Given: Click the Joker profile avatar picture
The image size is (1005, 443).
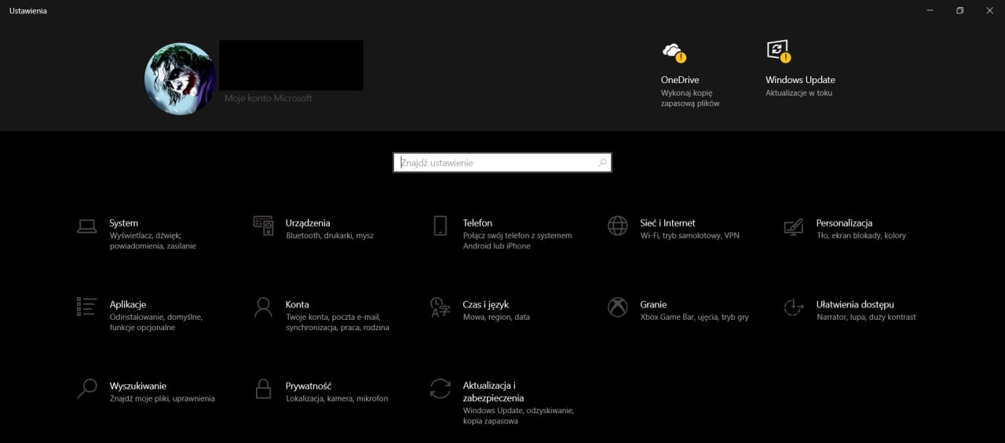Looking at the screenshot, I should pos(181,79).
